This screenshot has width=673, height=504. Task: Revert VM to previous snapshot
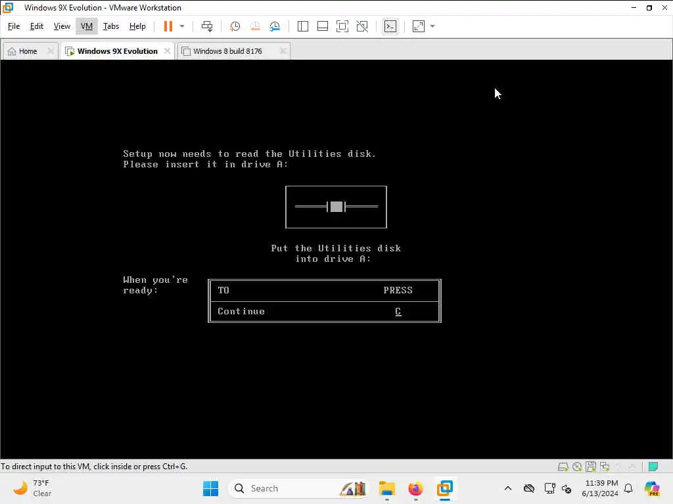point(255,26)
